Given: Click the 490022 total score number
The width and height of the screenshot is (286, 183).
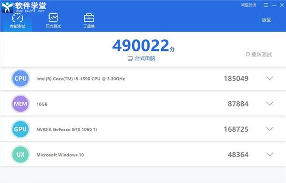Looking at the screenshot, I should pyautogui.click(x=141, y=46).
